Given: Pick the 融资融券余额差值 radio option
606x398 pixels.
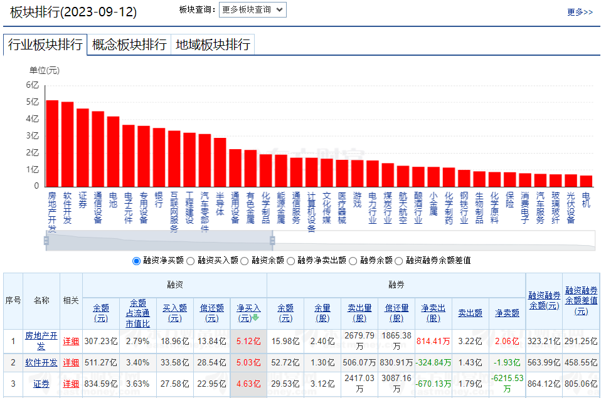Looking at the screenshot, I should (399, 261).
